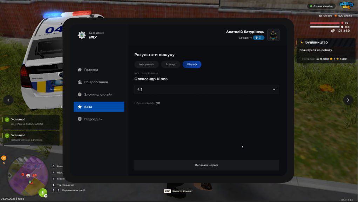Click the officer avatar thumbnail
This screenshot has height=202, width=358.
click(x=273, y=35)
